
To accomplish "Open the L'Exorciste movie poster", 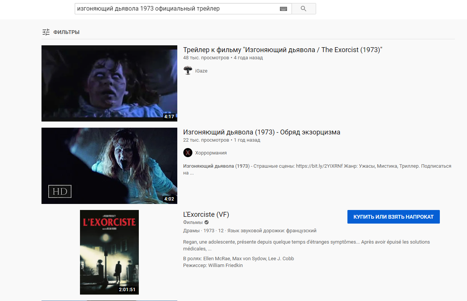I will point(109,252).
